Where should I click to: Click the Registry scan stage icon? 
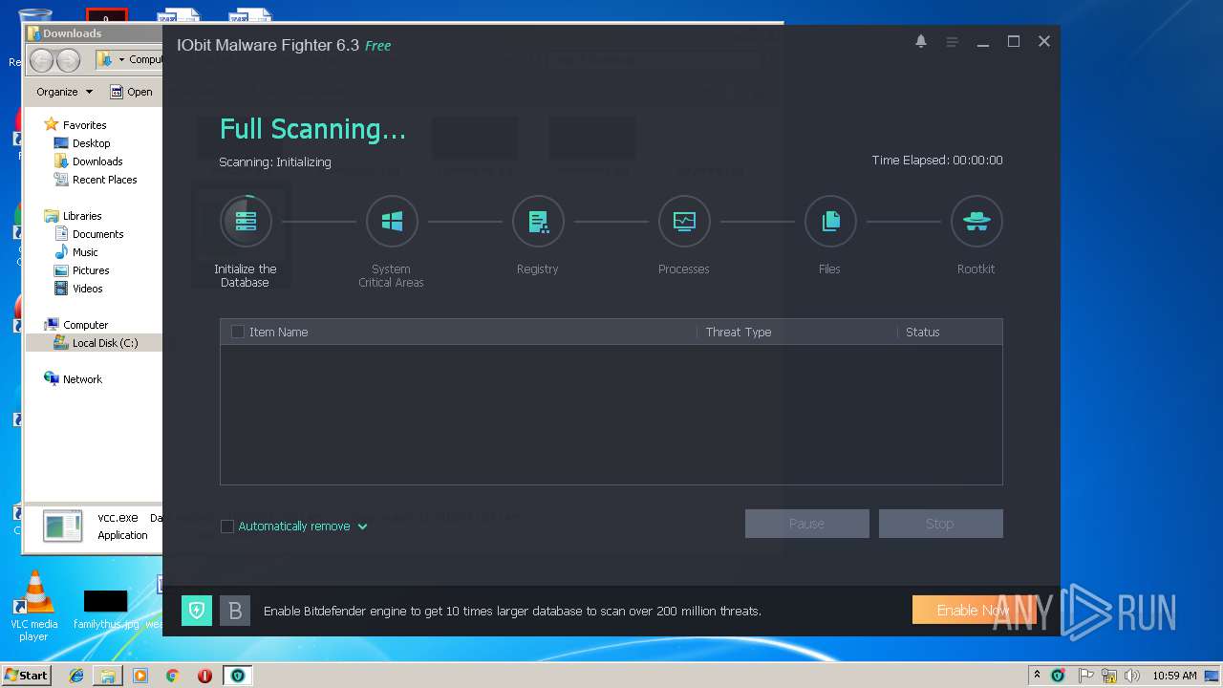(x=538, y=221)
